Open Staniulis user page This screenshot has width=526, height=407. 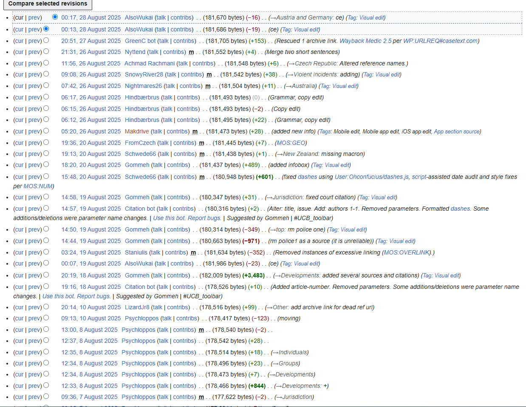(136, 252)
